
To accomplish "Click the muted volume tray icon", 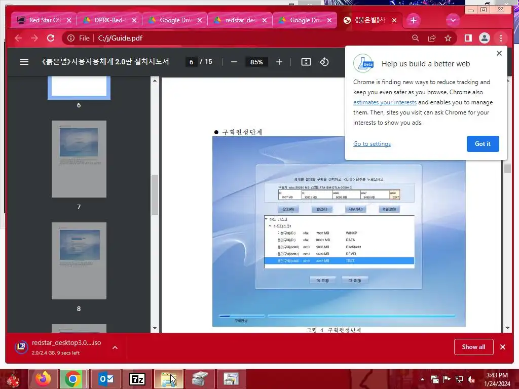I will [x=471, y=379].
